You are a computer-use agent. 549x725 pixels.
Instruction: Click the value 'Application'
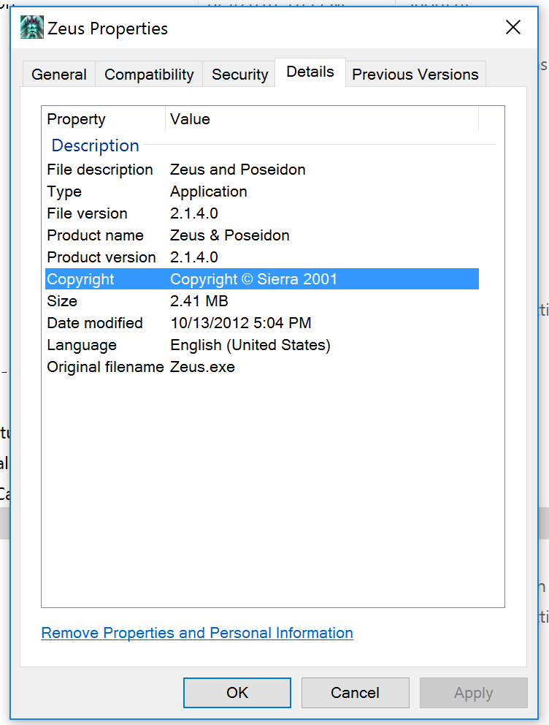[x=209, y=192]
